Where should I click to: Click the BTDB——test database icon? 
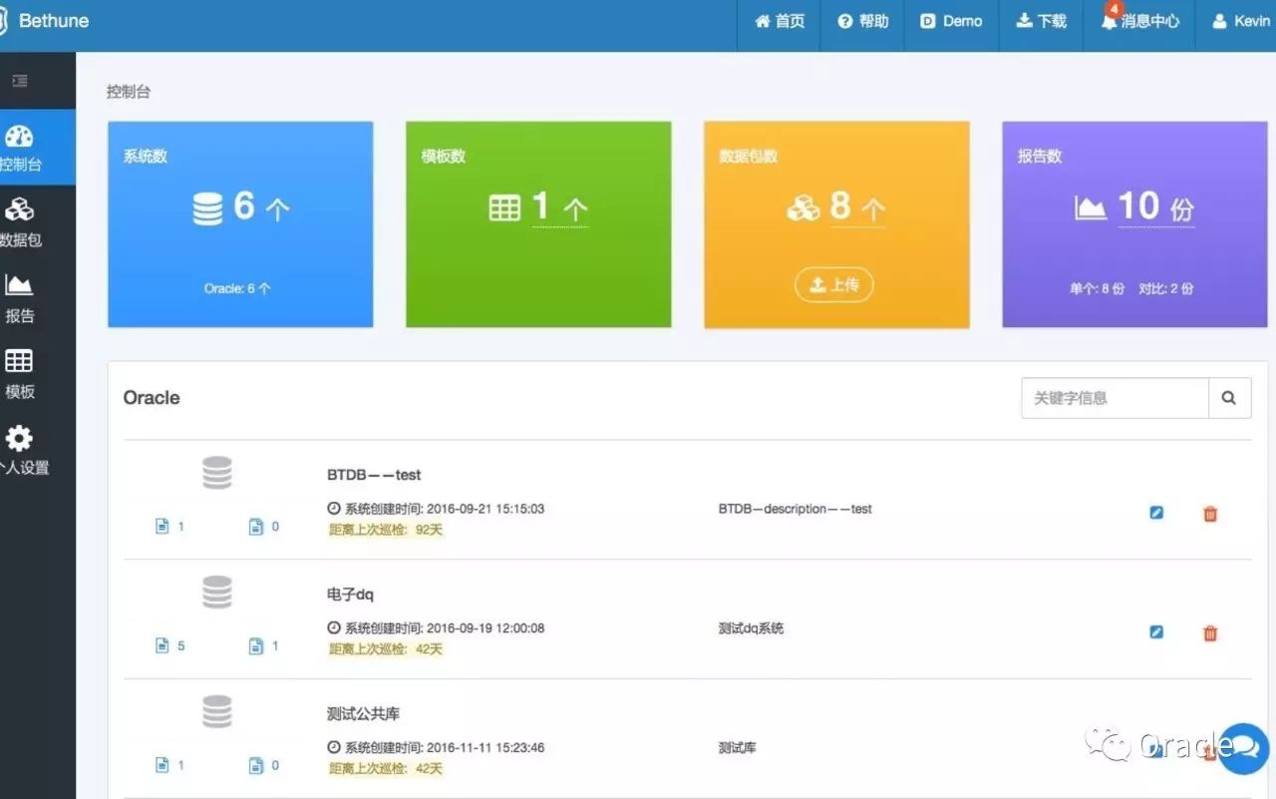[217, 472]
